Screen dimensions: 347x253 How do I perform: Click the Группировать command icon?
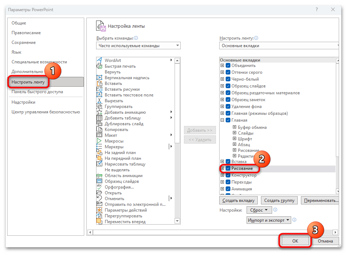[99, 106]
